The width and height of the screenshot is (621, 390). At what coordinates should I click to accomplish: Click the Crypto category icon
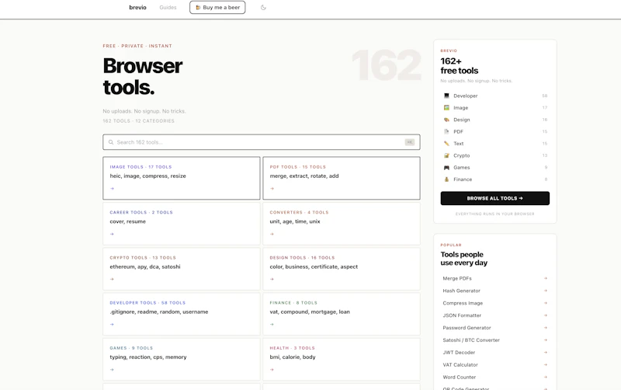coord(447,155)
